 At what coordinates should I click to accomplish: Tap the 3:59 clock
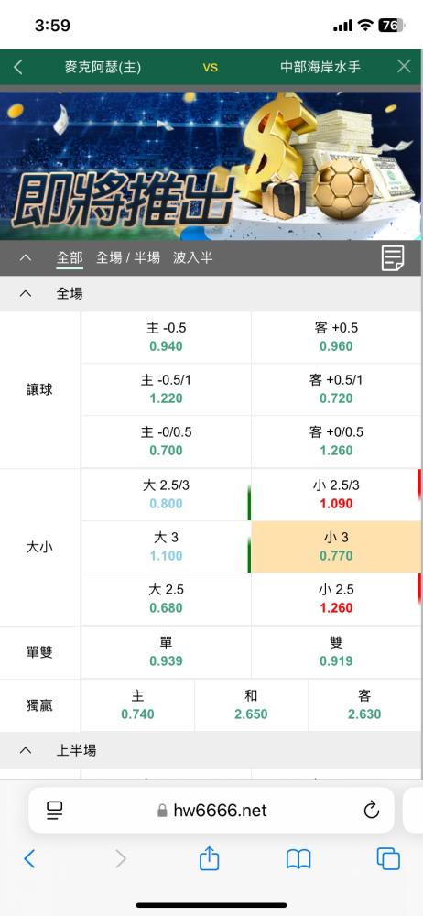52,25
